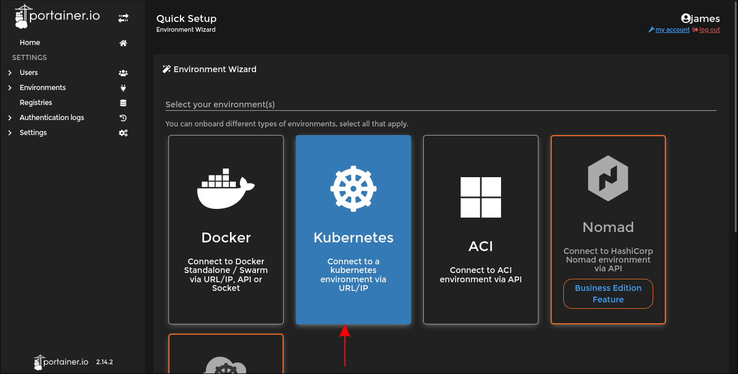The width and height of the screenshot is (738, 374).
Task: Click the Authentication logs history icon
Action: (123, 118)
